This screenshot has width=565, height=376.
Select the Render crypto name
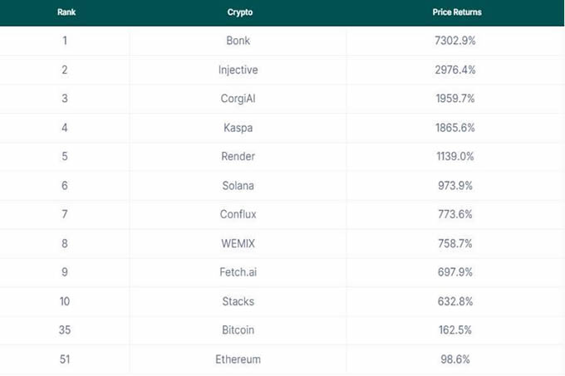click(x=238, y=156)
